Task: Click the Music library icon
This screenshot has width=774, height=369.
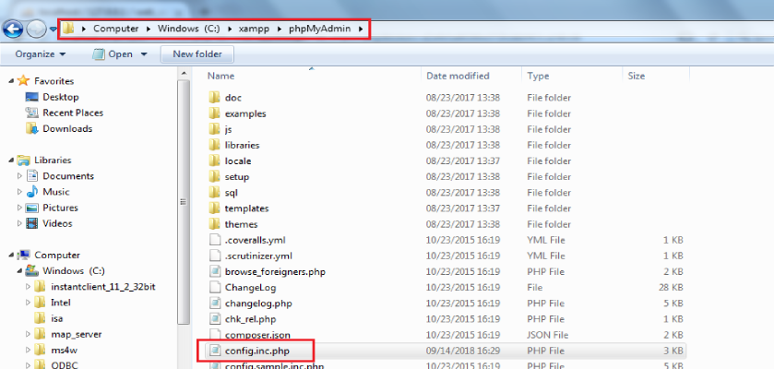Action: pyautogui.click(x=32, y=191)
